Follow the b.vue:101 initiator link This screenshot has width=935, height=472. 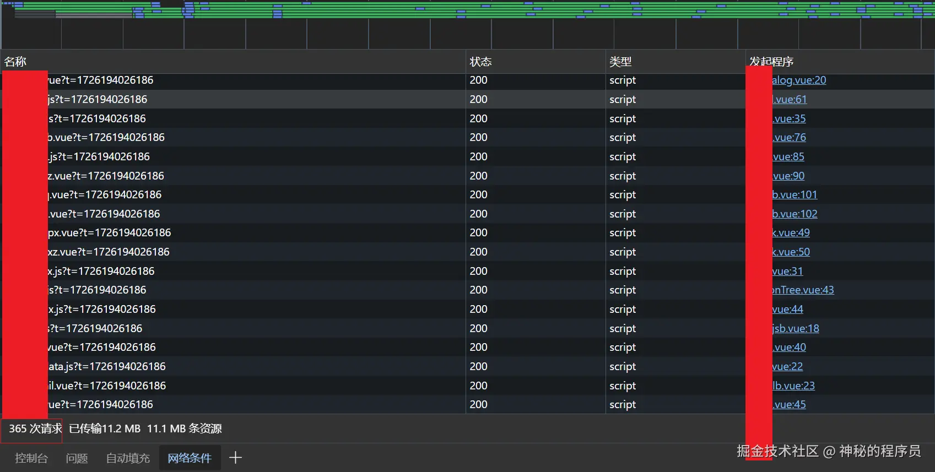tap(795, 195)
